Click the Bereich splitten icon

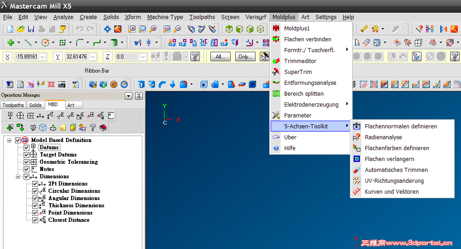276,93
